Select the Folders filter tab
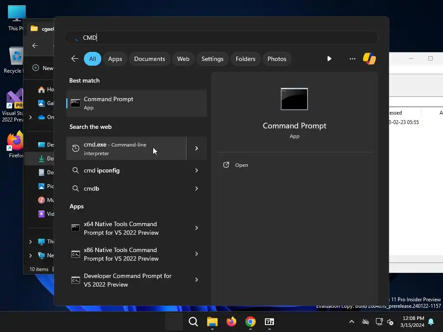This screenshot has width=443, height=332. click(x=245, y=59)
